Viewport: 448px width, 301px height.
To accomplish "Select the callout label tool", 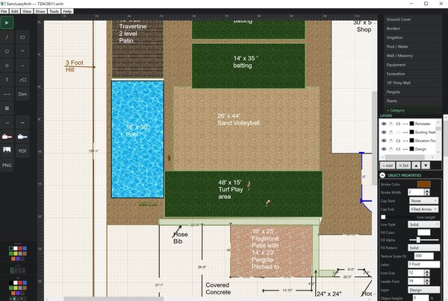I will coord(22,80).
